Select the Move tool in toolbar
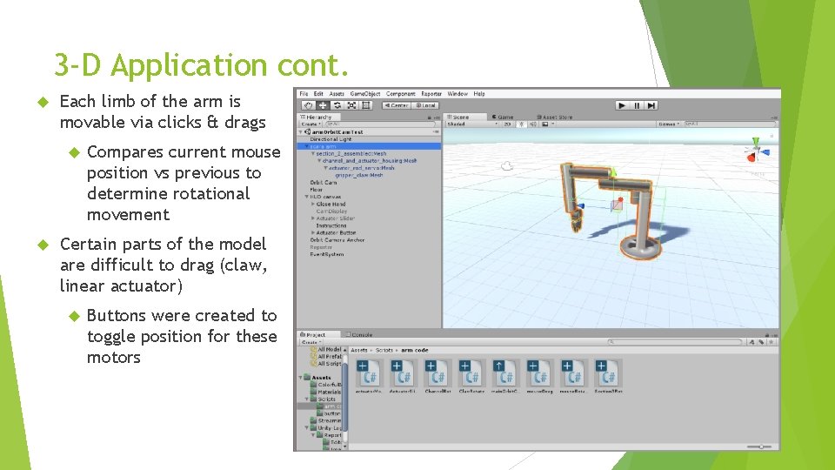The height and width of the screenshot is (470, 835). pyautogui.click(x=322, y=105)
